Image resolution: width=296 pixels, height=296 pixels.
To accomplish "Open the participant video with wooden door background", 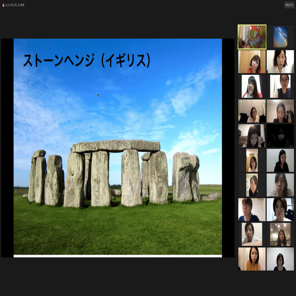I will click(x=252, y=160).
